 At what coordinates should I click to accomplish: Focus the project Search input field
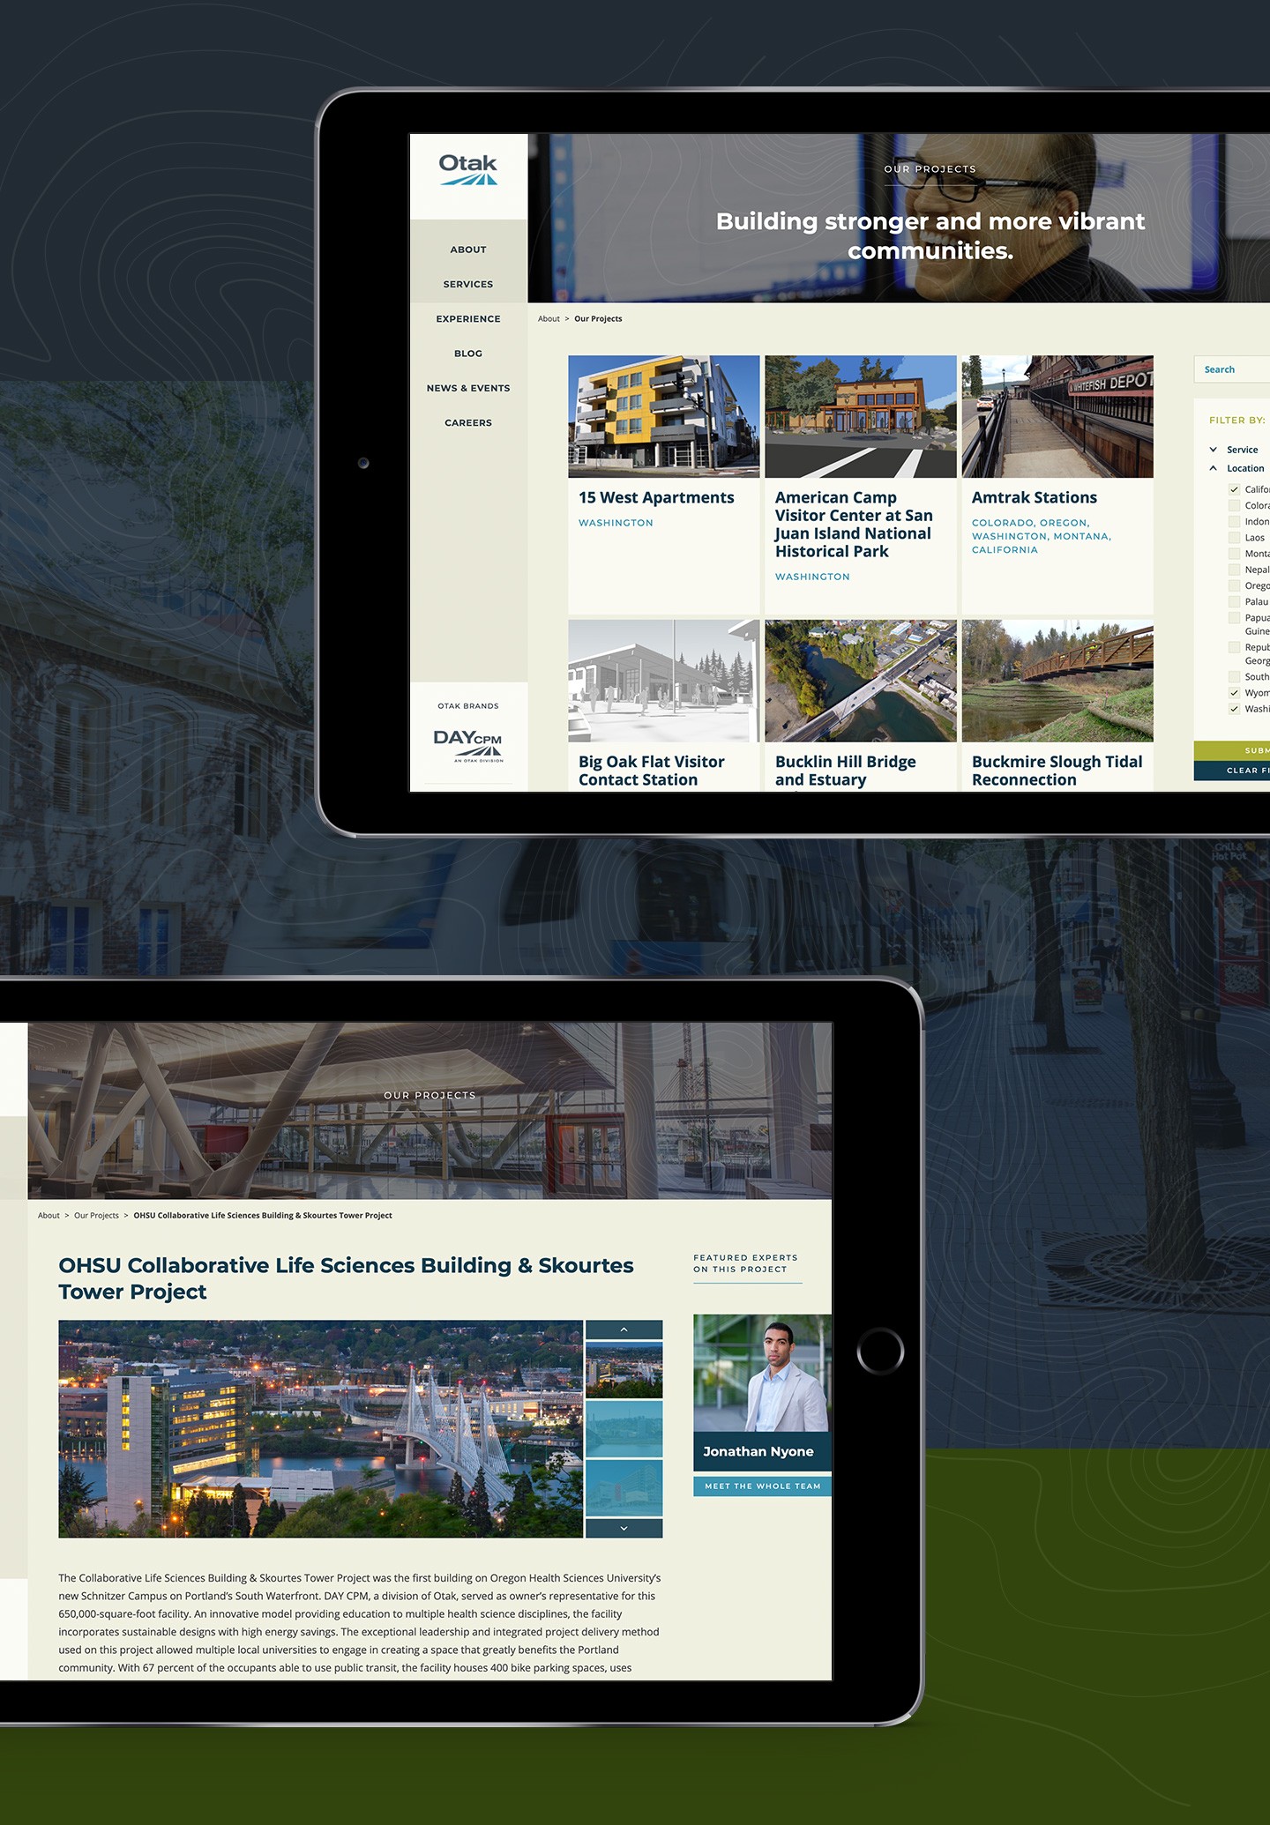point(1235,369)
